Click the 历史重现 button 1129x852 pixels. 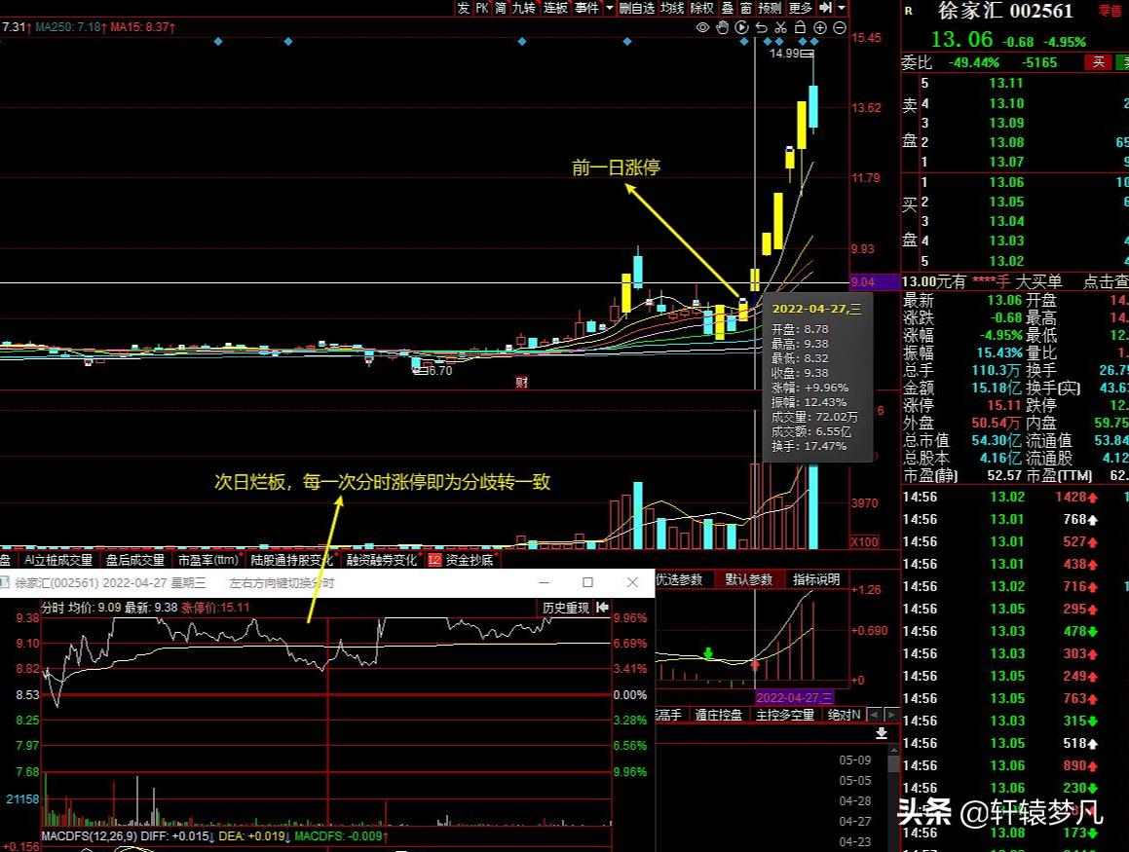(x=566, y=608)
